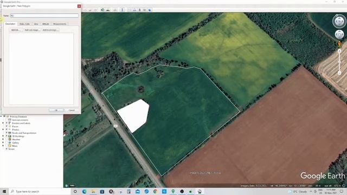Show hidden system tray icons
This screenshot has width=347, height=195.
pyautogui.click(x=311, y=191)
